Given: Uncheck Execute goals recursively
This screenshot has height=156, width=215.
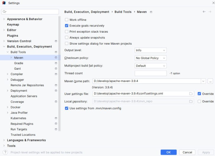Looking at the screenshot, I should [x=66, y=26].
